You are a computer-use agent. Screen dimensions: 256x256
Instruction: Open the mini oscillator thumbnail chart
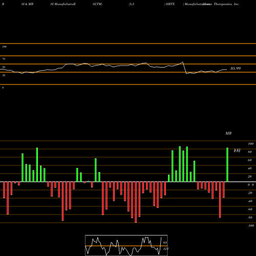(x=126, y=245)
